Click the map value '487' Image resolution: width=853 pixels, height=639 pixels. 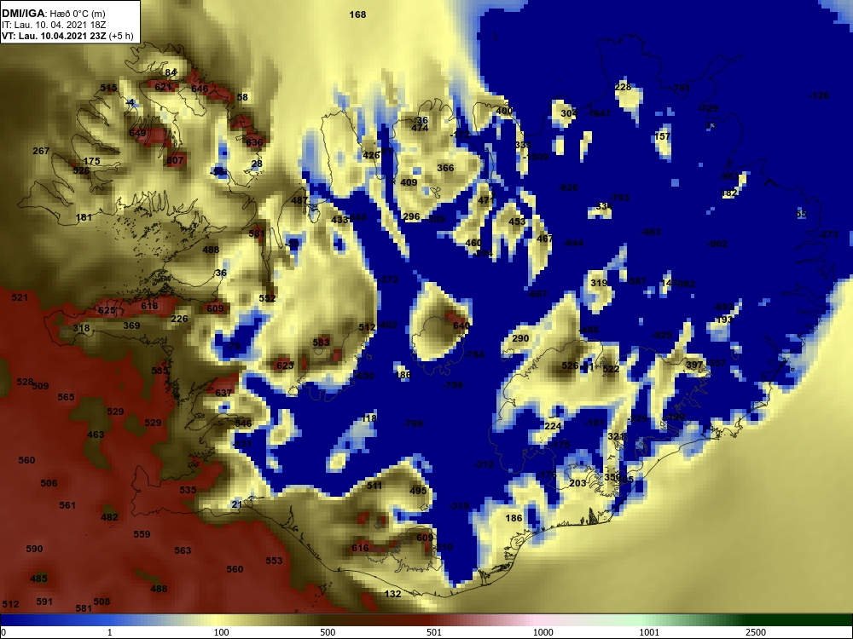tap(299, 200)
